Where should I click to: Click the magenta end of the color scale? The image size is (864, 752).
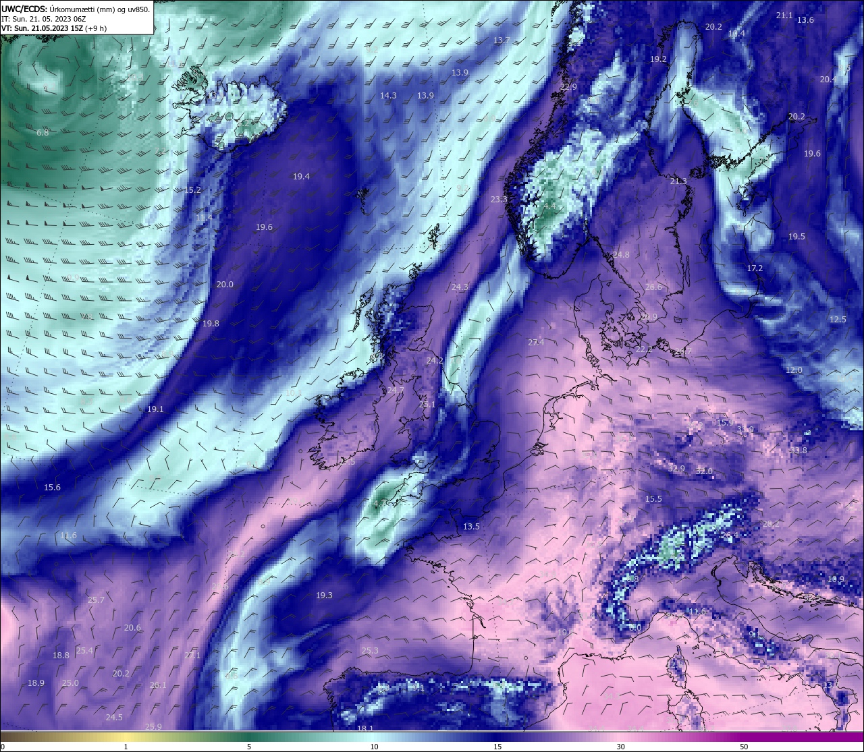(803, 736)
